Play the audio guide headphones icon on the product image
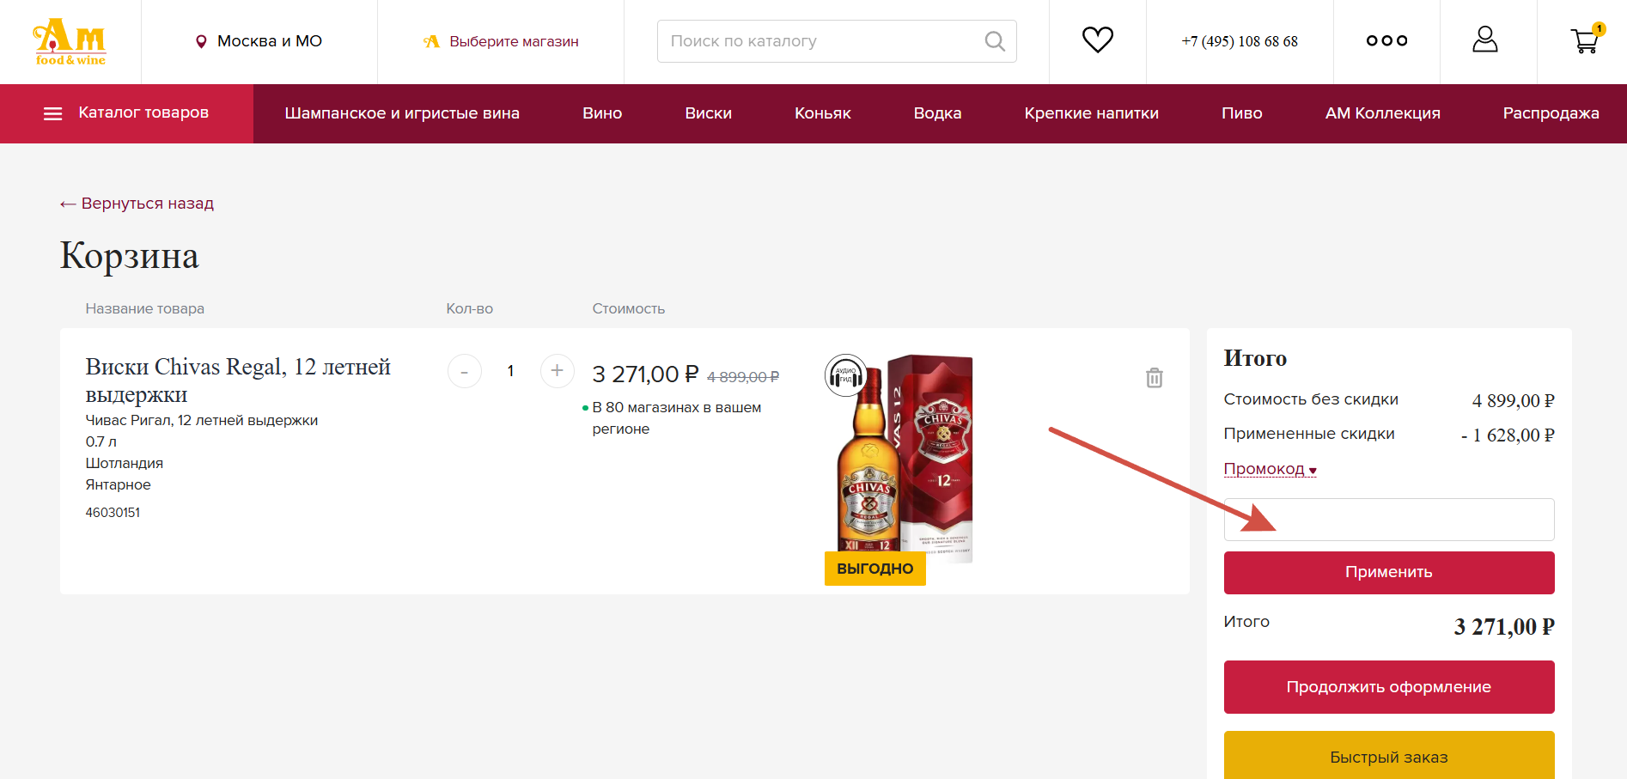1627x779 pixels. 845,376
